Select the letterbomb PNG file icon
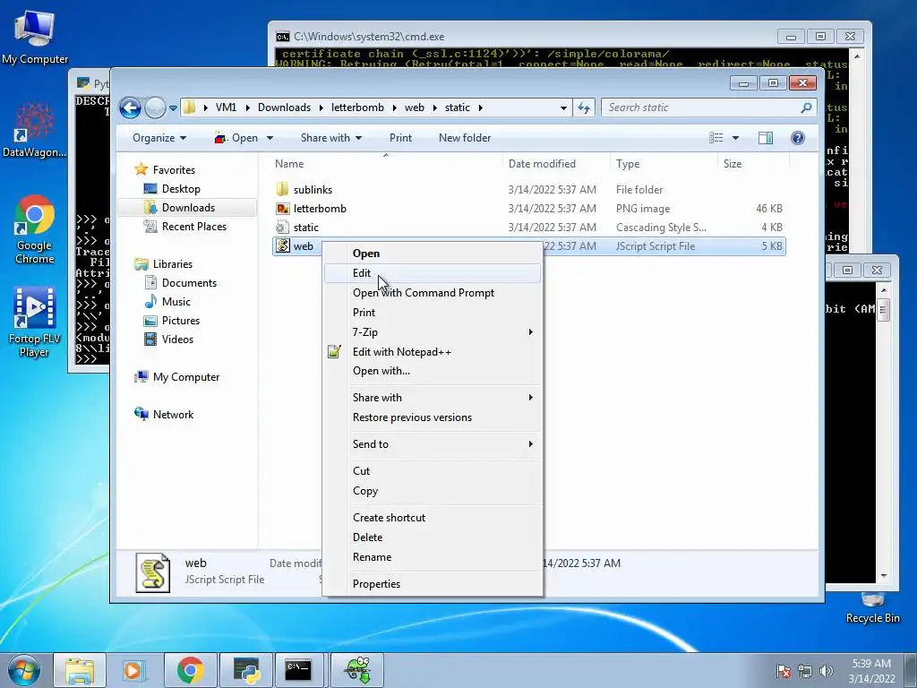Viewport: 917px width, 688px height. [282, 208]
